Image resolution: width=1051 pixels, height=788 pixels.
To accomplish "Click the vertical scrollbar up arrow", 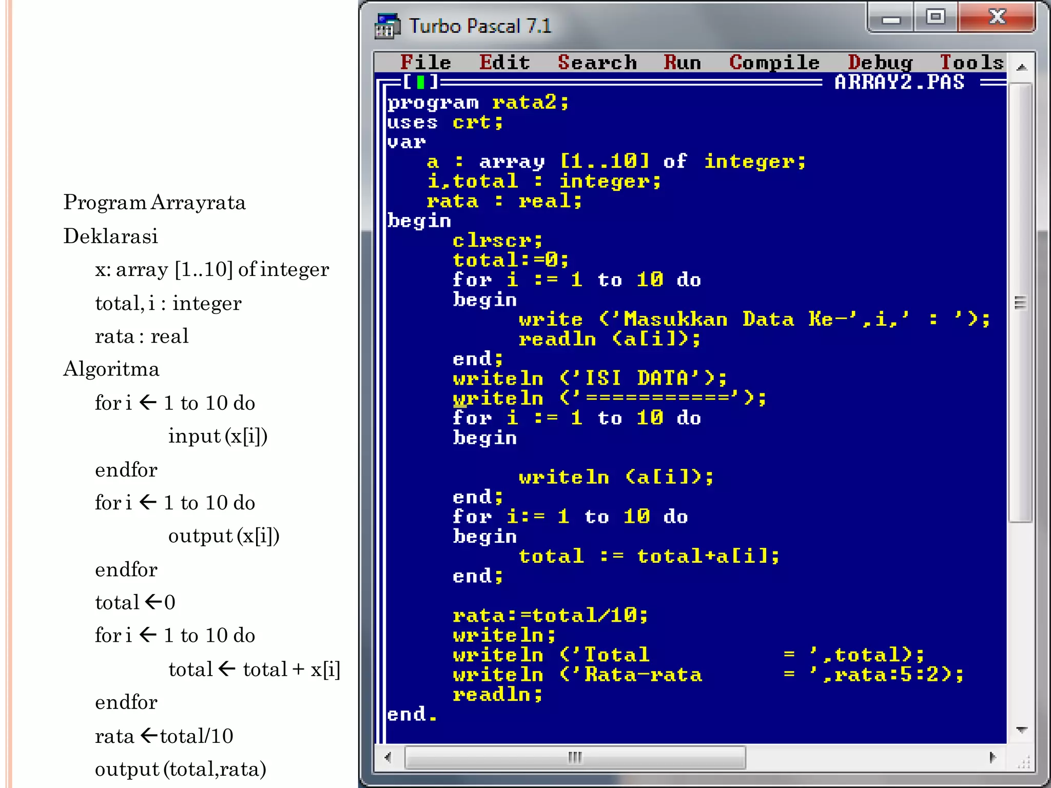I will [1022, 67].
